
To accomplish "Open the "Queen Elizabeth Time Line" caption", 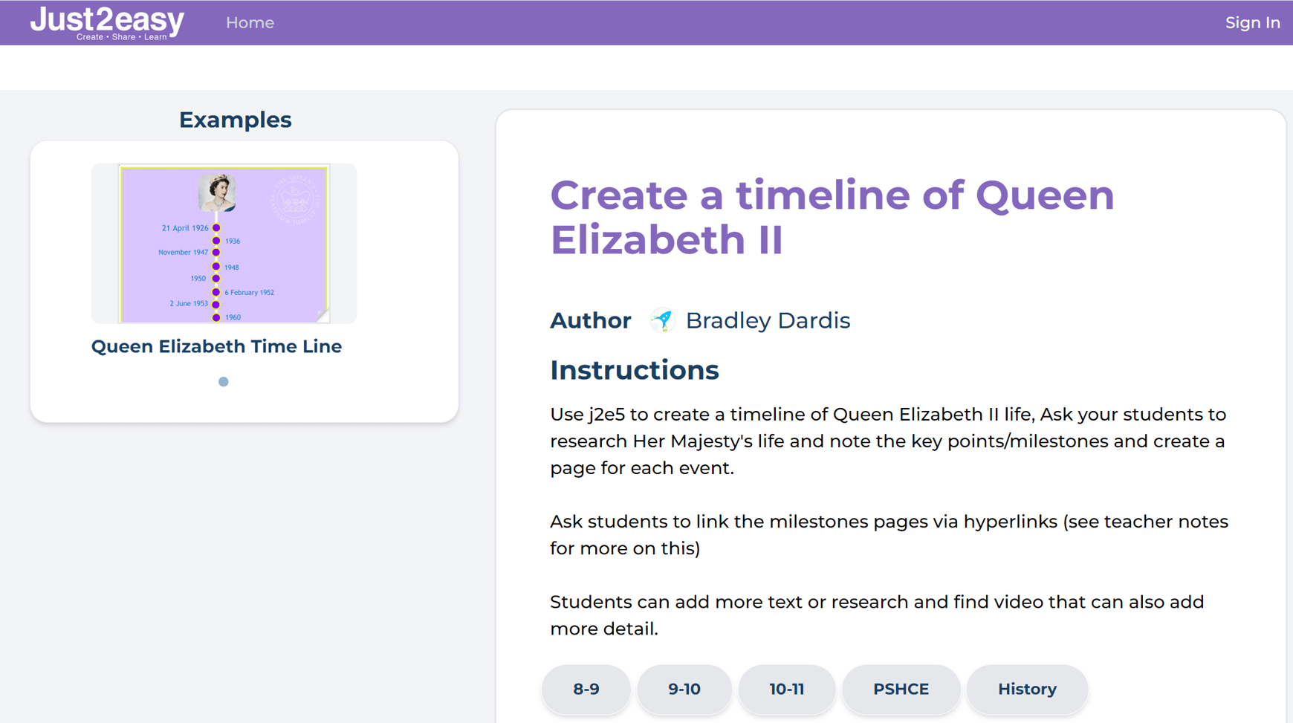I will click(x=216, y=346).
